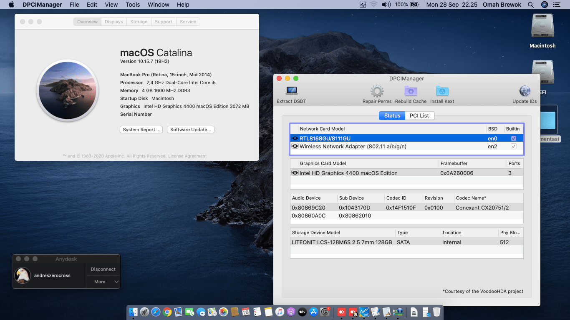Click the System Report button
Viewport: 570px width, 320px height.
tap(141, 129)
